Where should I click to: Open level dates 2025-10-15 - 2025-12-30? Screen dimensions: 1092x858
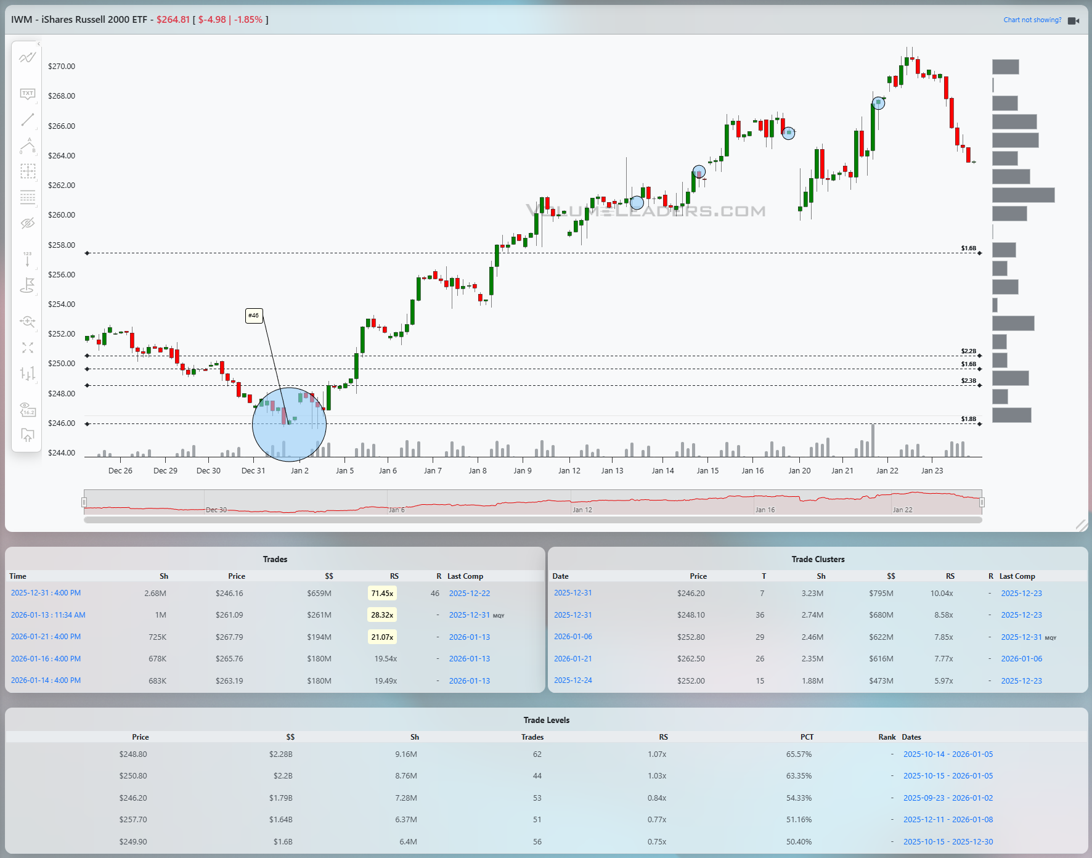948,842
